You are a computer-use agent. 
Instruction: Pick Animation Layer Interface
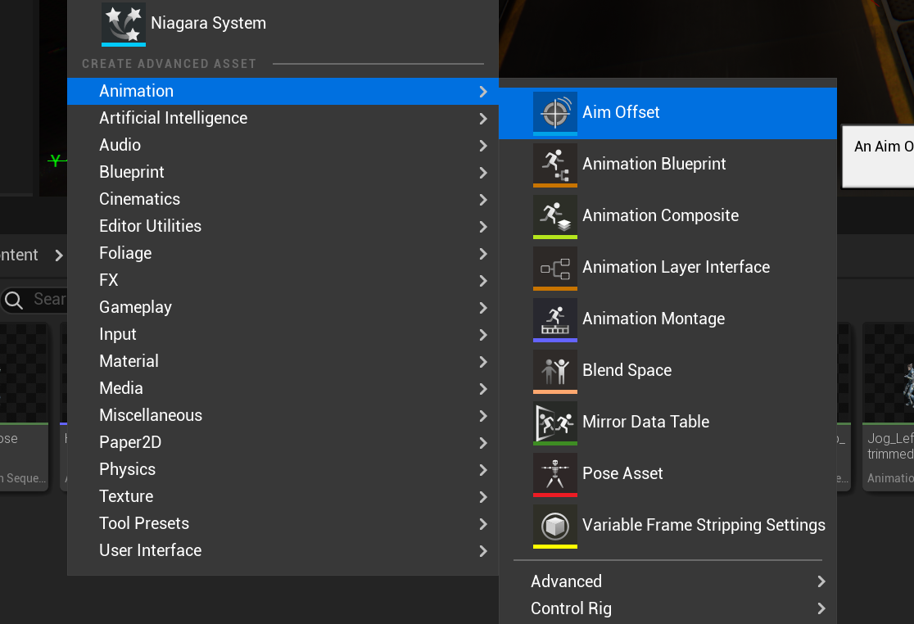click(667, 268)
